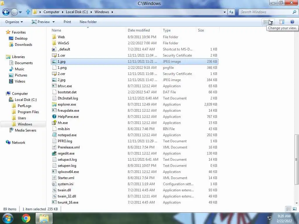Go up one folder level
Image resolution: width=299 pixels, height=224 pixels.
(x=28, y=12)
